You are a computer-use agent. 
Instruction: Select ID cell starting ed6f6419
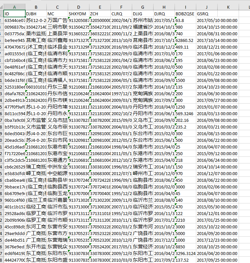click(14, 253)
